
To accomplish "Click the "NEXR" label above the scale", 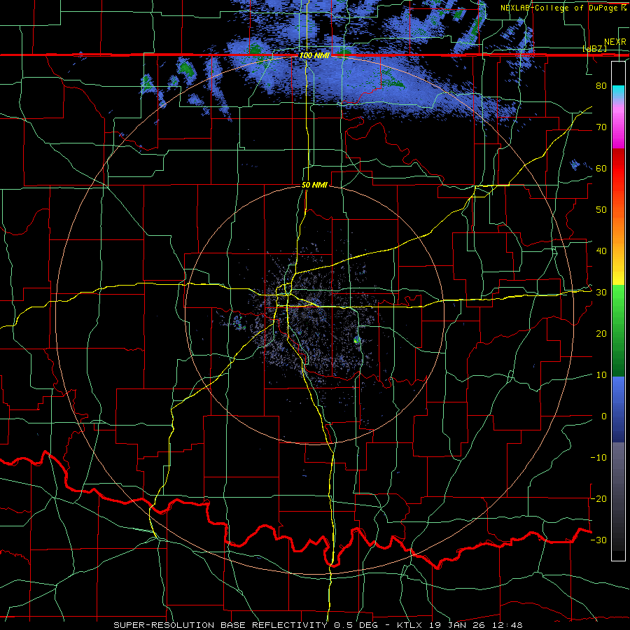I will [615, 42].
